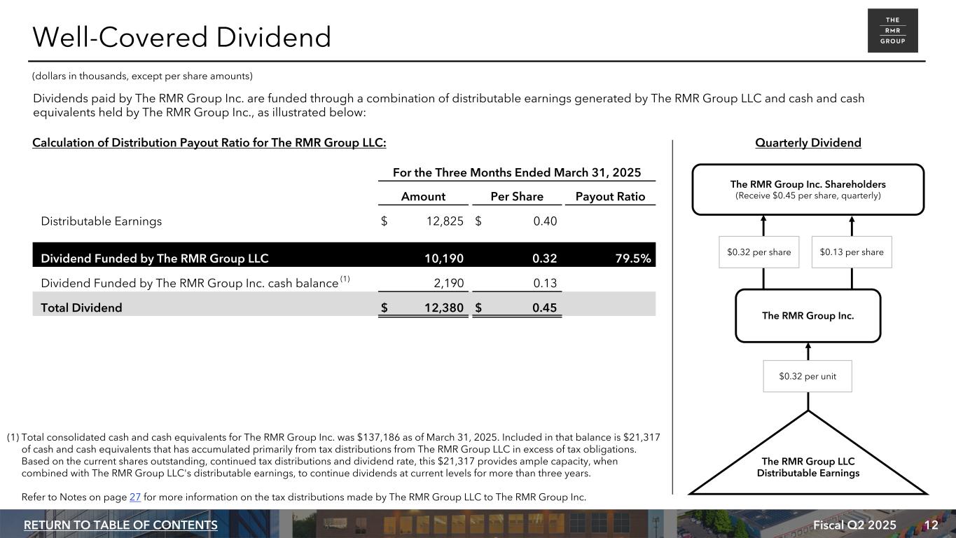The height and width of the screenshot is (538, 956).
Task: Click the Quarterly Dividend heading
Action: click(808, 143)
